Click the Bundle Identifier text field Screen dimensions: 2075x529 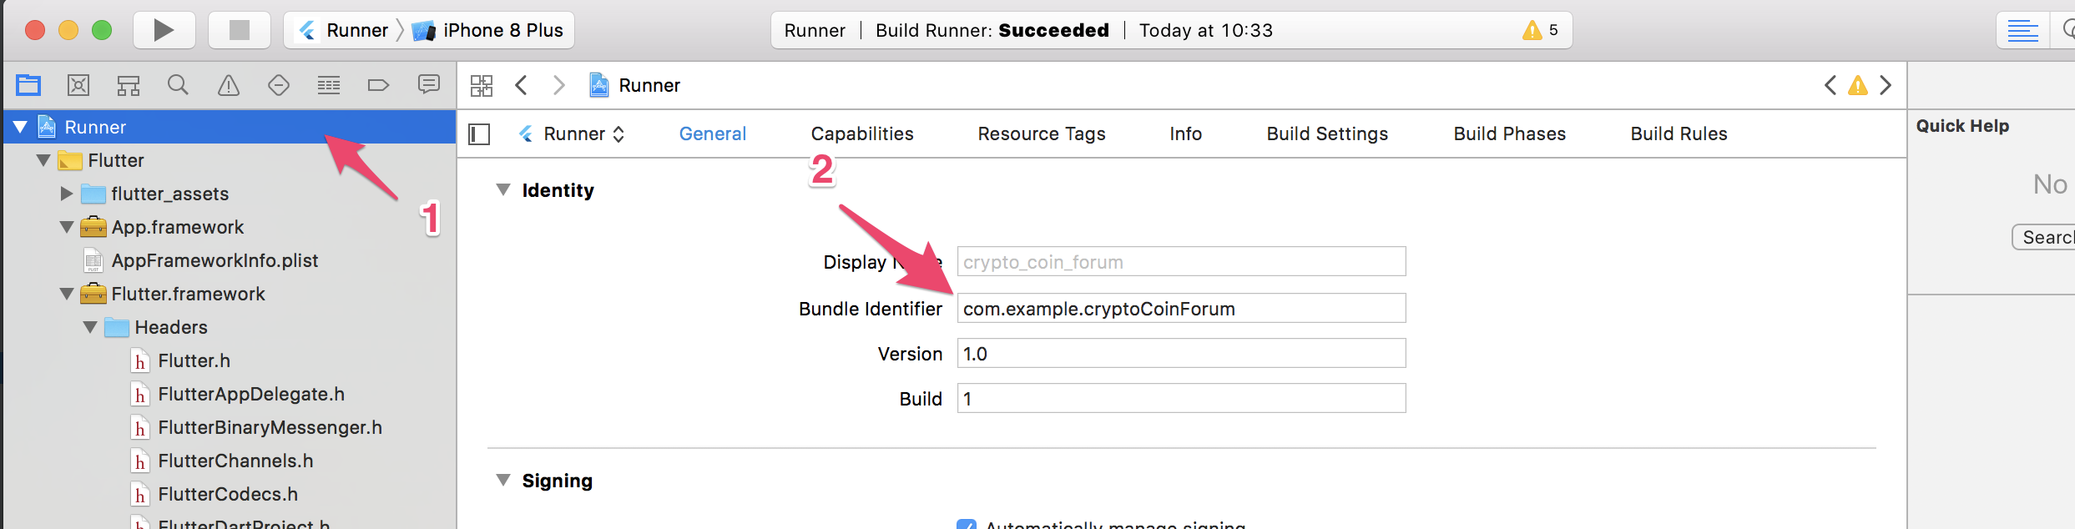[1181, 309]
